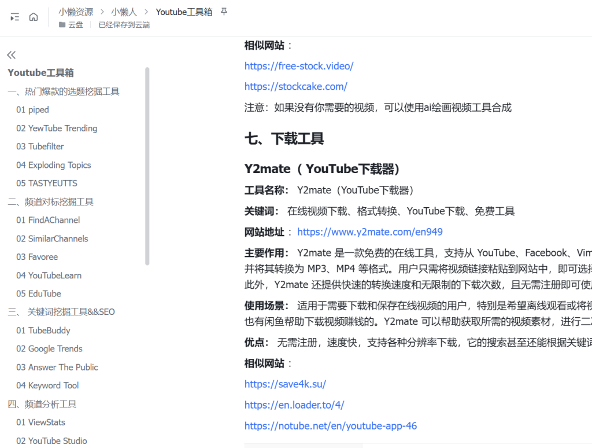The width and height of the screenshot is (592, 448).
Task: Click the Y2mate（YouTube下载器）heading
Action: pos(321,168)
